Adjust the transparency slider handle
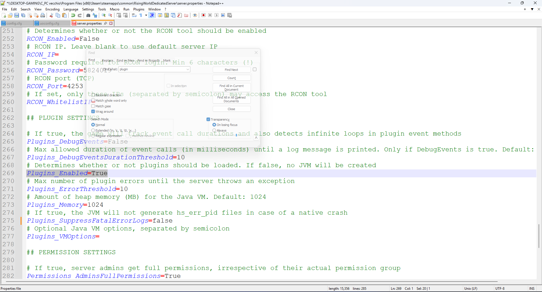542x292 pixels. pos(236,135)
